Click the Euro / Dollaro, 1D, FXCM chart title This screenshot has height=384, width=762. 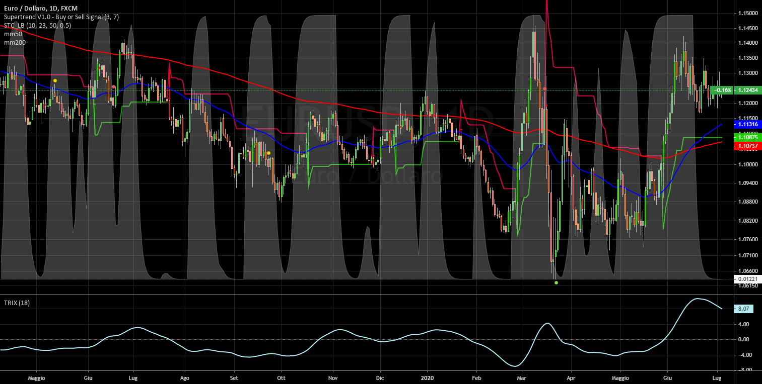40,9
